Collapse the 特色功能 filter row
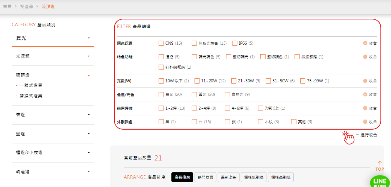The image size is (391, 187). tap(370, 57)
